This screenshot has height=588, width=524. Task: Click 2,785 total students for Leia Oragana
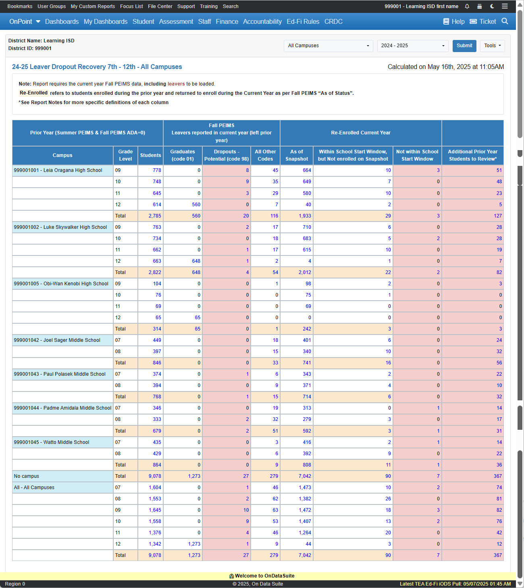155,216
